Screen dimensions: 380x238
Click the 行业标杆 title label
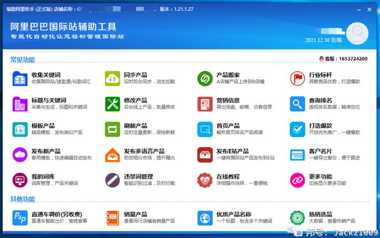pos(321,75)
